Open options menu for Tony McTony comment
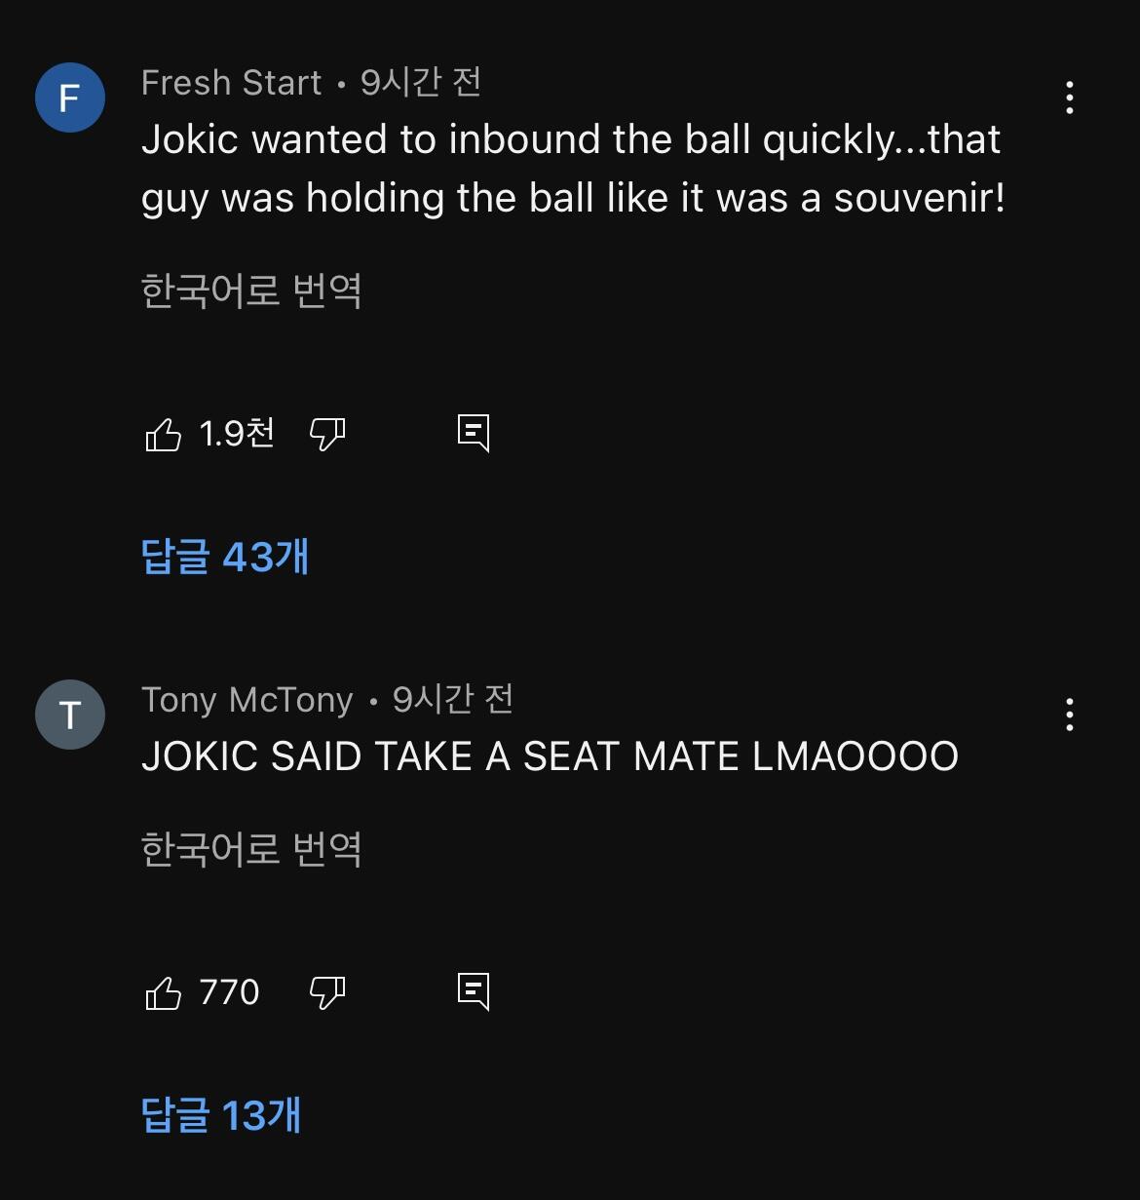Viewport: 1140px width, 1200px height. point(1070,715)
